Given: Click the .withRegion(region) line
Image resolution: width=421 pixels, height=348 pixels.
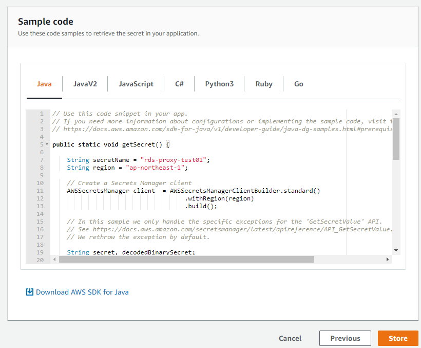Looking at the screenshot, I should tap(219, 198).
